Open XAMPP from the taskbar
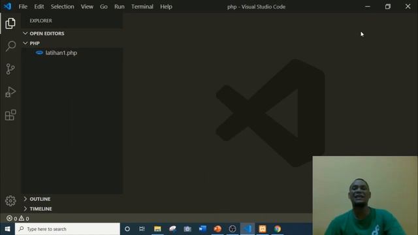This screenshot has width=418, height=235. click(x=263, y=229)
